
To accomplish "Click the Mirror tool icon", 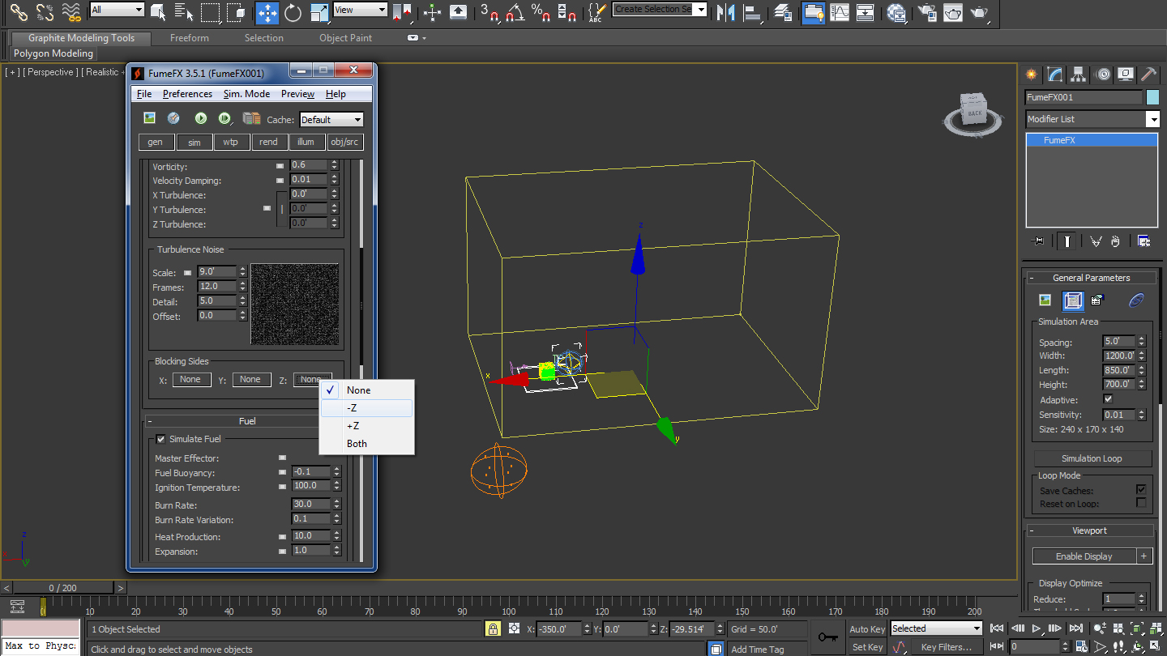I will [x=726, y=12].
